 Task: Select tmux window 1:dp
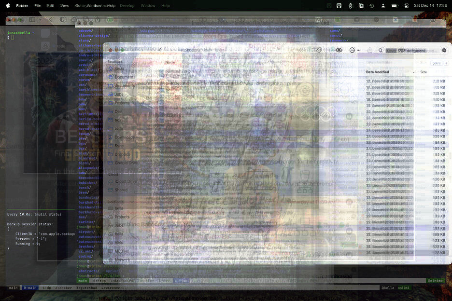47,288
